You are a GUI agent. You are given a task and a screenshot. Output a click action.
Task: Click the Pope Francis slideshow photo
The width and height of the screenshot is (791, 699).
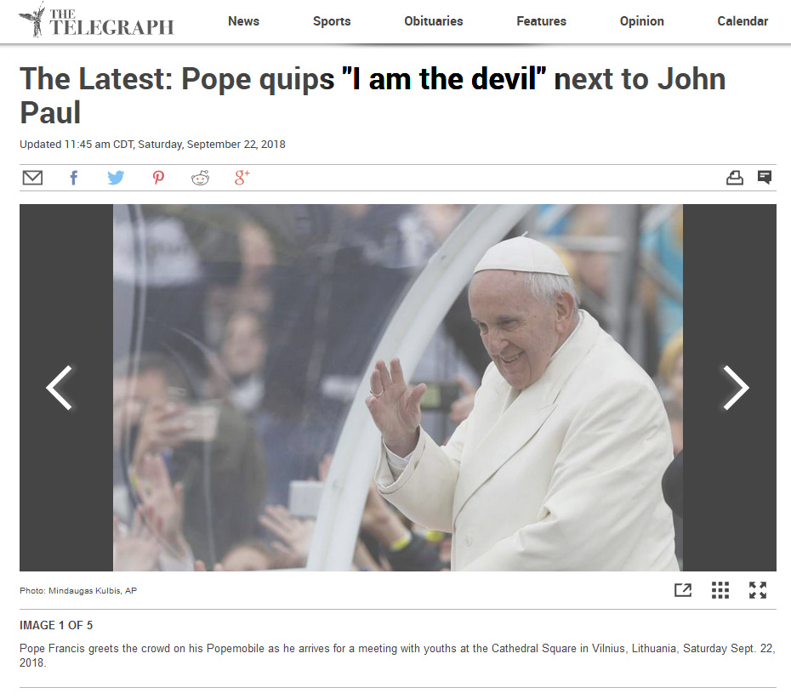(x=397, y=387)
